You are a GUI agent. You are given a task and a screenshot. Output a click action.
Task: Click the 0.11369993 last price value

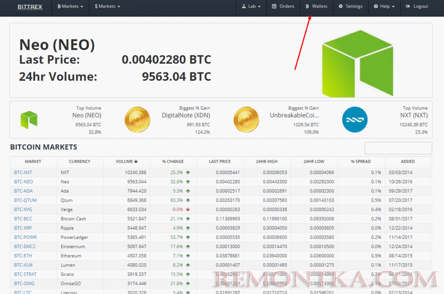pos(228,219)
